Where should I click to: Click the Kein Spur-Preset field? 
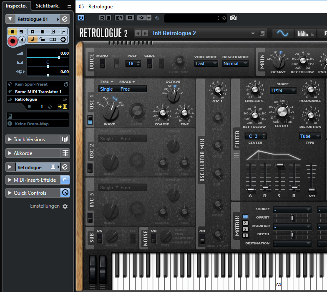(38, 84)
